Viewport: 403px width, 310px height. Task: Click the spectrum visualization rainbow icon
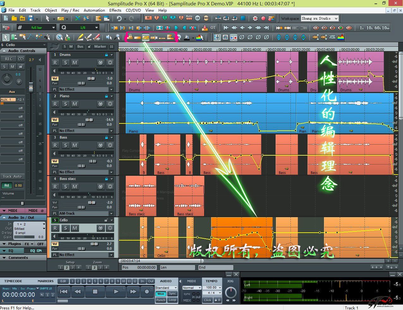pyautogui.click(x=340, y=37)
